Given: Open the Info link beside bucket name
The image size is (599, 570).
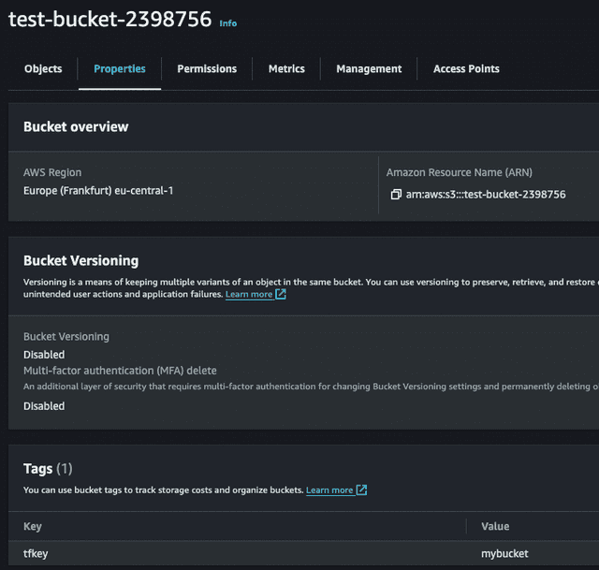Looking at the screenshot, I should tap(227, 22).
